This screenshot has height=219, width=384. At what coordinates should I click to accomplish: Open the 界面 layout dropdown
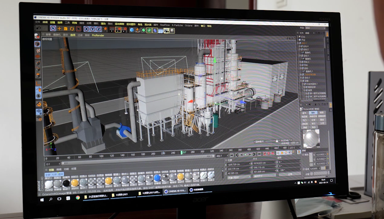(x=316, y=28)
